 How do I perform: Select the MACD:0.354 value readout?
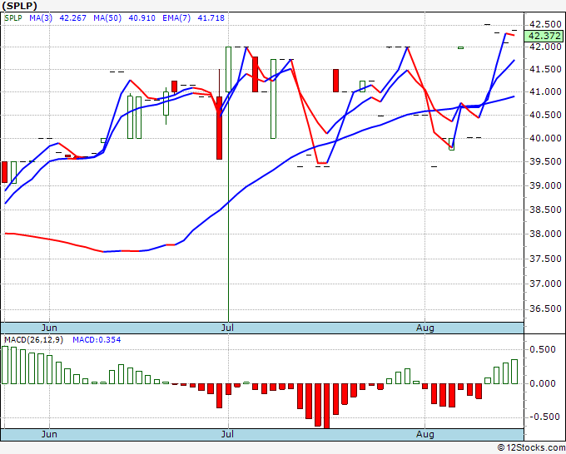[97, 340]
